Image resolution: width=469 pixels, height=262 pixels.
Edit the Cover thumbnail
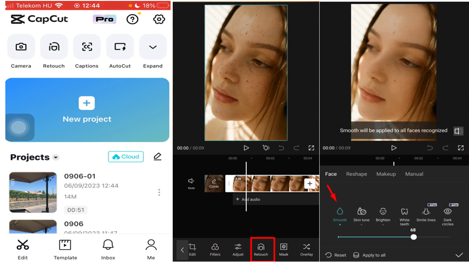point(214,183)
